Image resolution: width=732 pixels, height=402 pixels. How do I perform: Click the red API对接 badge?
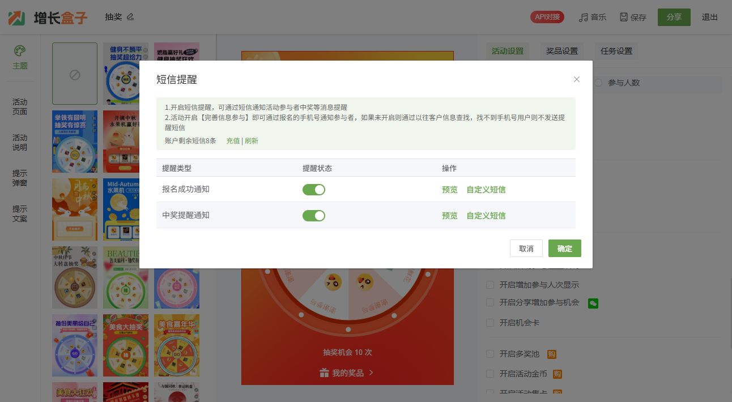pyautogui.click(x=547, y=17)
